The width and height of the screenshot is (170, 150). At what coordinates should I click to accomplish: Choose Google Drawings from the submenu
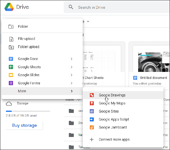coord(123,95)
